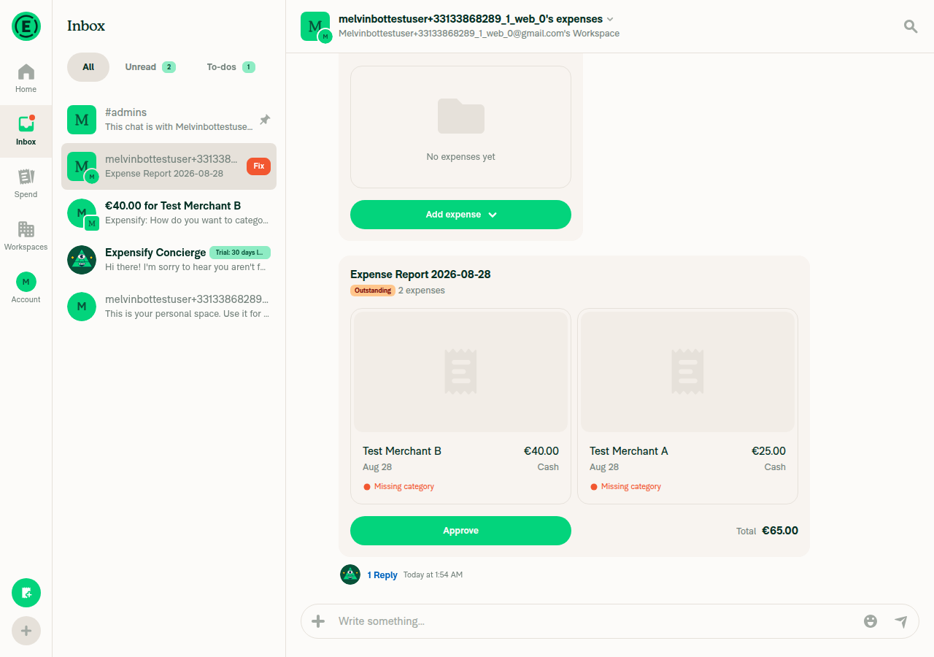Open the Inbox sidebar icon

click(26, 131)
